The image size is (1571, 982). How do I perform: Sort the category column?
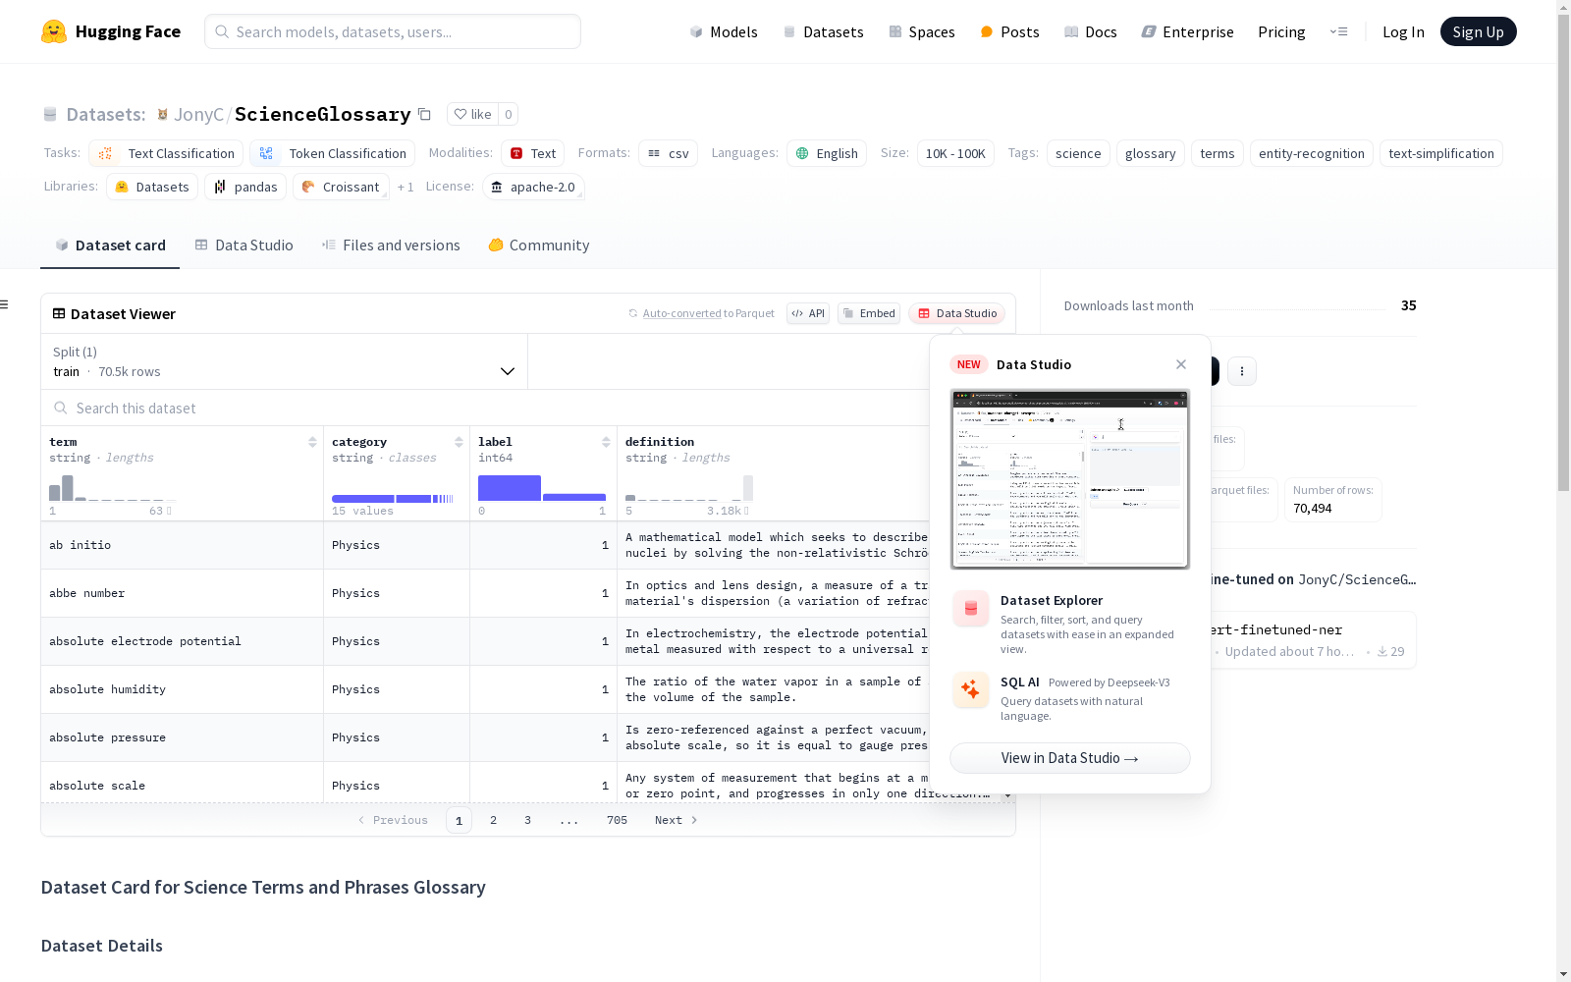tap(459, 442)
